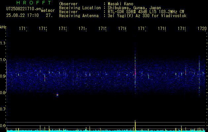The width and height of the screenshot is (208, 132).
Task: Click the 0.8 frequency axis label
Action: click(3, 92)
